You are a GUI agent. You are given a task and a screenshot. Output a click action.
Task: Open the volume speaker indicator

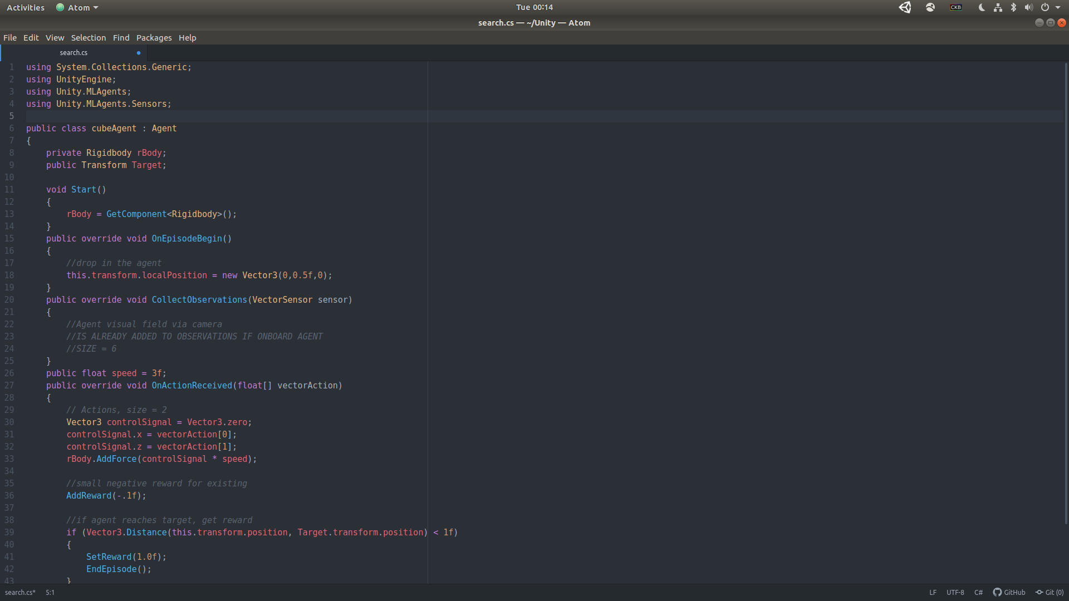point(1028,7)
